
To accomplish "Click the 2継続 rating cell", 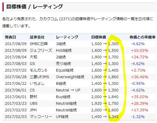I will (x=61, y=57).
